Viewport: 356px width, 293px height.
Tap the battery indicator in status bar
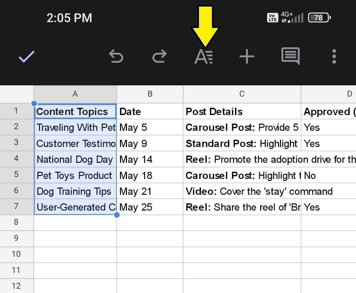tap(319, 18)
